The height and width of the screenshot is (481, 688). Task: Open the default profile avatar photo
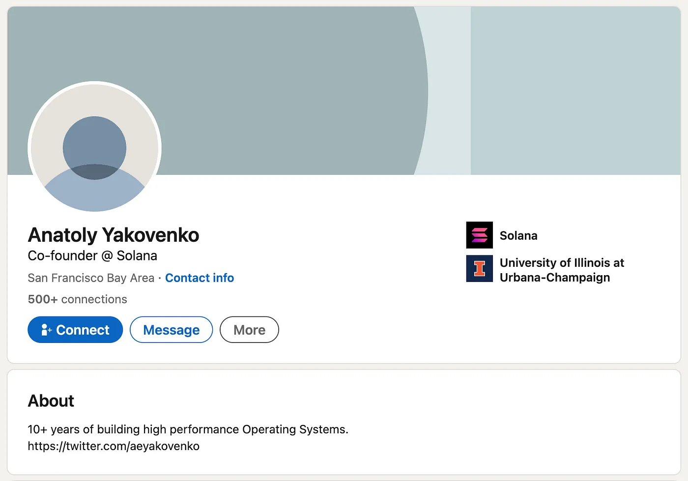(x=94, y=148)
